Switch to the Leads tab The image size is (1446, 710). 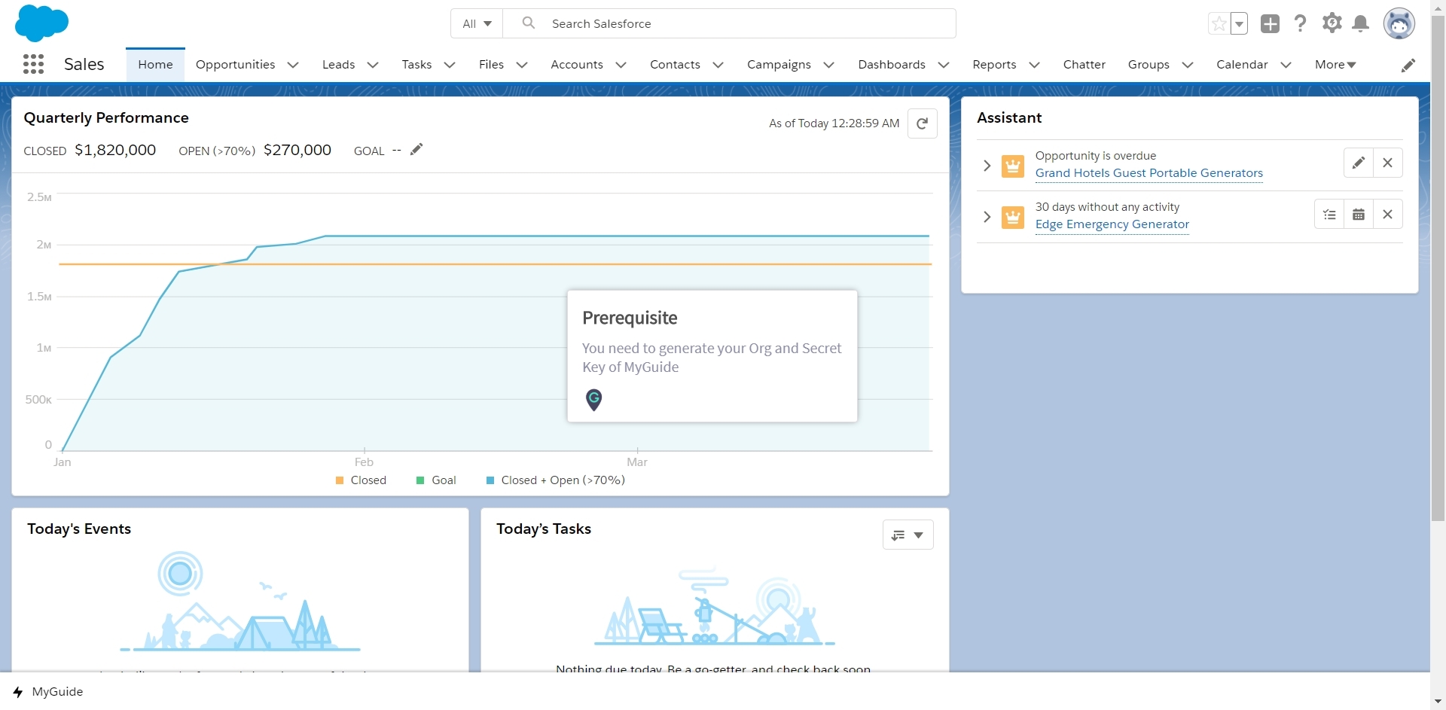tap(338, 65)
